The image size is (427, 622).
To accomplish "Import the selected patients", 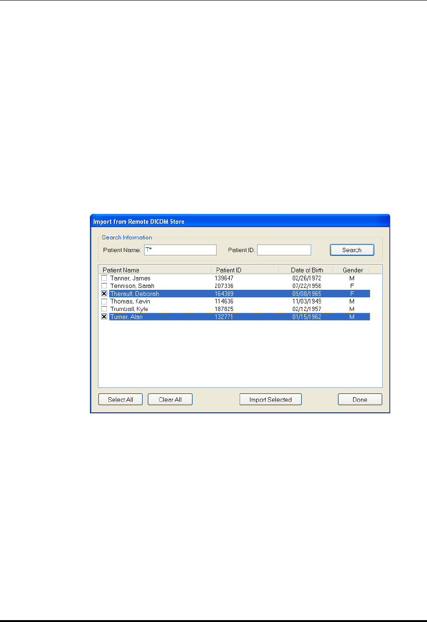I will click(271, 400).
